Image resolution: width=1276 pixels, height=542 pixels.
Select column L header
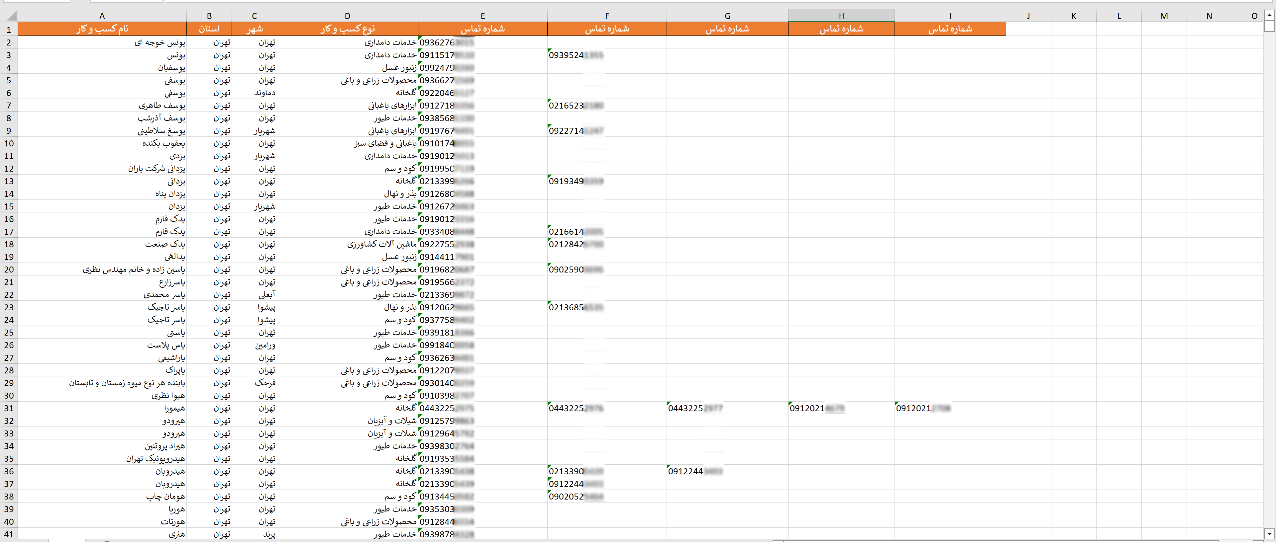coord(1118,16)
